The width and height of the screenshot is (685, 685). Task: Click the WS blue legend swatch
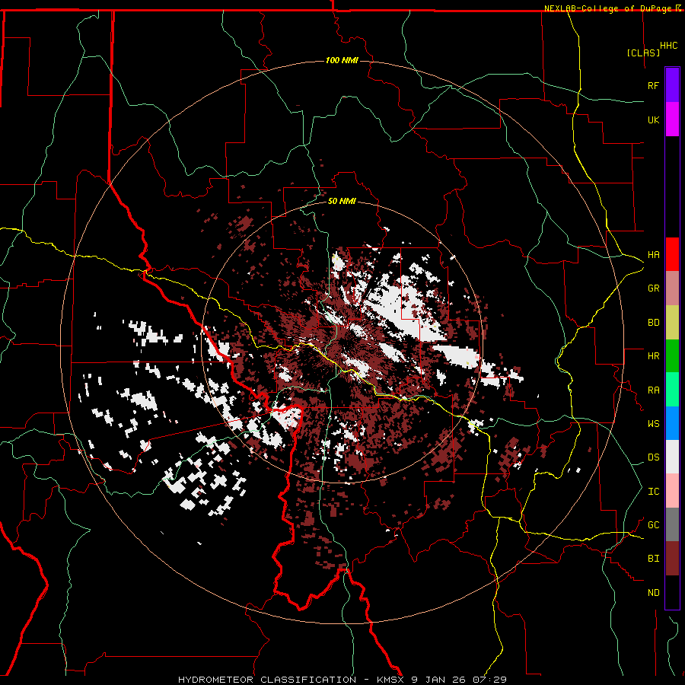pyautogui.click(x=672, y=423)
